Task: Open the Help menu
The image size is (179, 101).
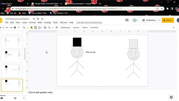Action: [x=71, y=22]
